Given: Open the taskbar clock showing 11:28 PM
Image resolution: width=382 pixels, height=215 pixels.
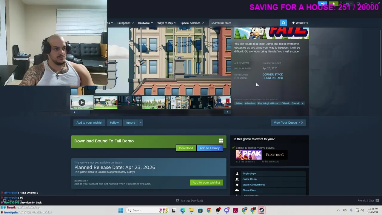Looking at the screenshot, I should (373, 210).
